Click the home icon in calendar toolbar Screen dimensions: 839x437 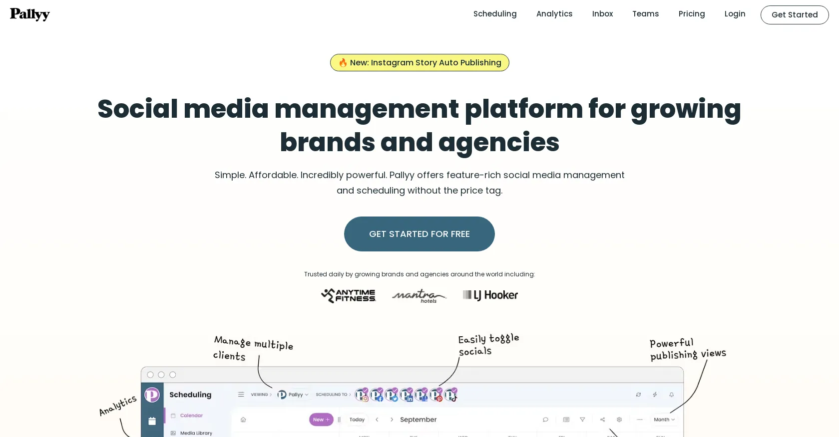tap(243, 420)
